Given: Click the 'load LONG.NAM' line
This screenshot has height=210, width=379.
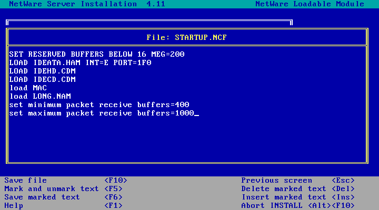Looking at the screenshot, I should [x=40, y=97].
